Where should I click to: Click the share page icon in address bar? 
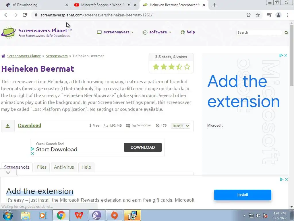248,15
